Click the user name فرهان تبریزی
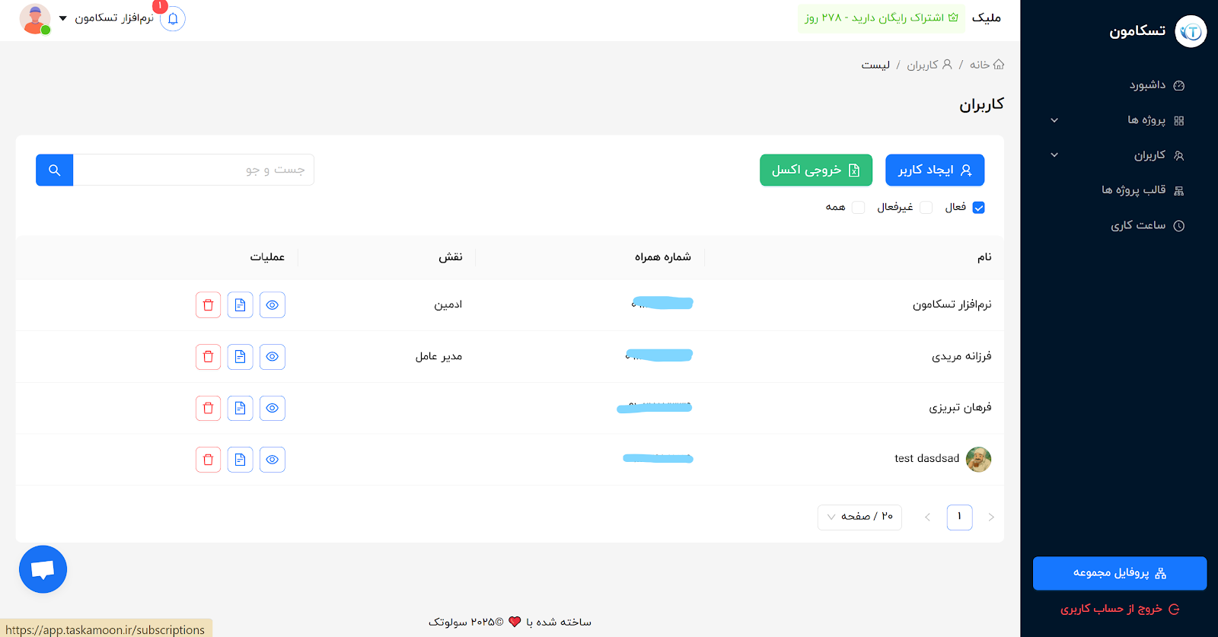The width and height of the screenshot is (1218, 637). click(x=960, y=408)
